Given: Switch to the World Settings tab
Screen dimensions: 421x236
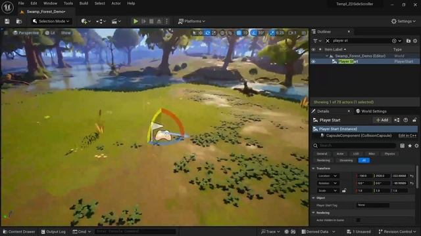Looking at the screenshot, I should tap(371, 111).
